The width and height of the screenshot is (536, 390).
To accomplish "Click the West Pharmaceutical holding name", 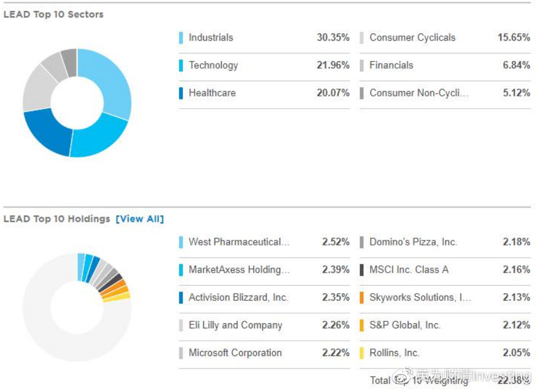I will [x=239, y=242].
